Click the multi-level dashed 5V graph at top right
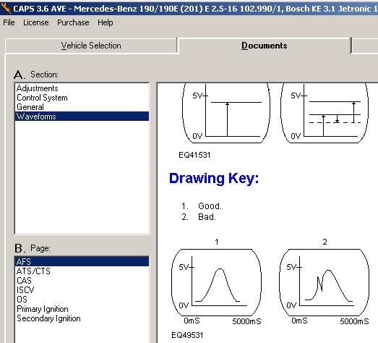 tap(325, 113)
